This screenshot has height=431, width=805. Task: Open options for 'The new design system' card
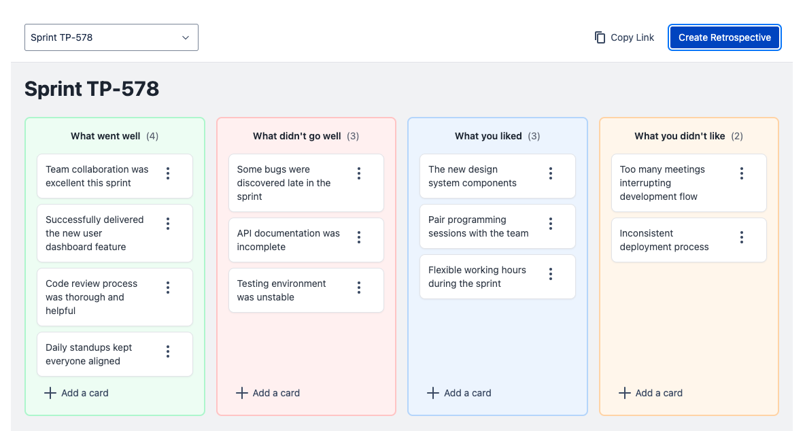click(x=551, y=173)
